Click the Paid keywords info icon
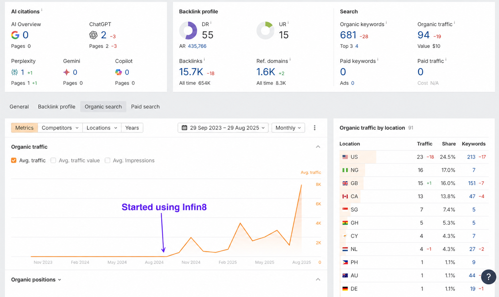 378,60
